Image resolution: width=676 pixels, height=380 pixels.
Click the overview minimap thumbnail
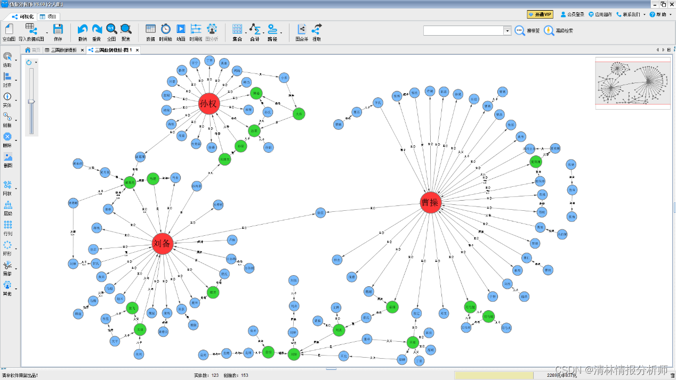coord(633,83)
